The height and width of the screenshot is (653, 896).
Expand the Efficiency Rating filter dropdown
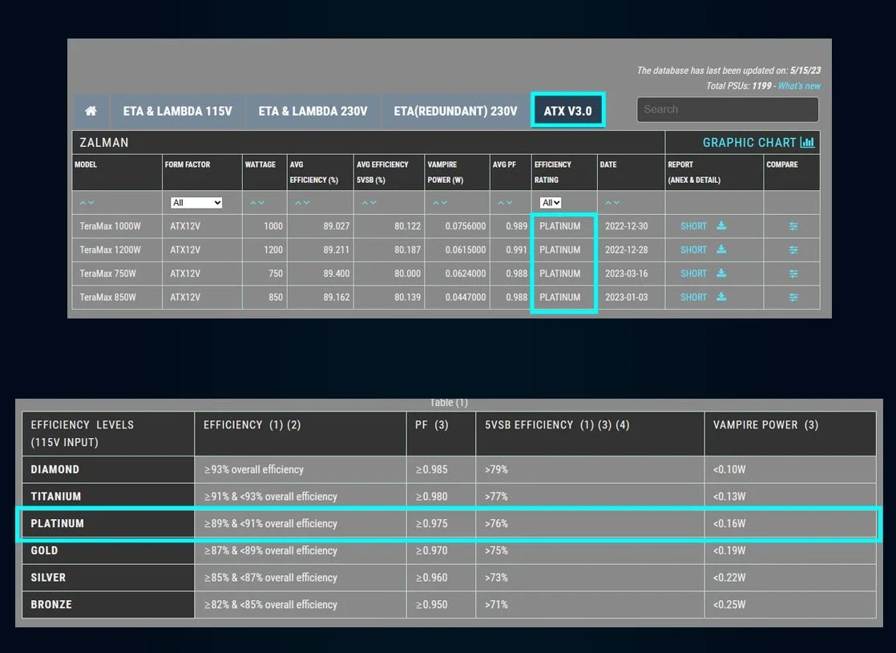[x=551, y=203]
